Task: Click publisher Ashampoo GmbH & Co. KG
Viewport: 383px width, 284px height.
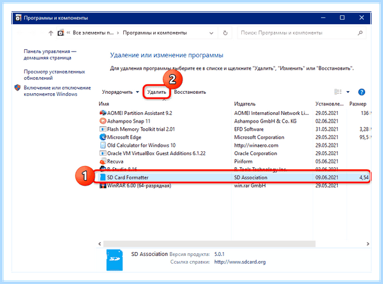Action: point(266,121)
